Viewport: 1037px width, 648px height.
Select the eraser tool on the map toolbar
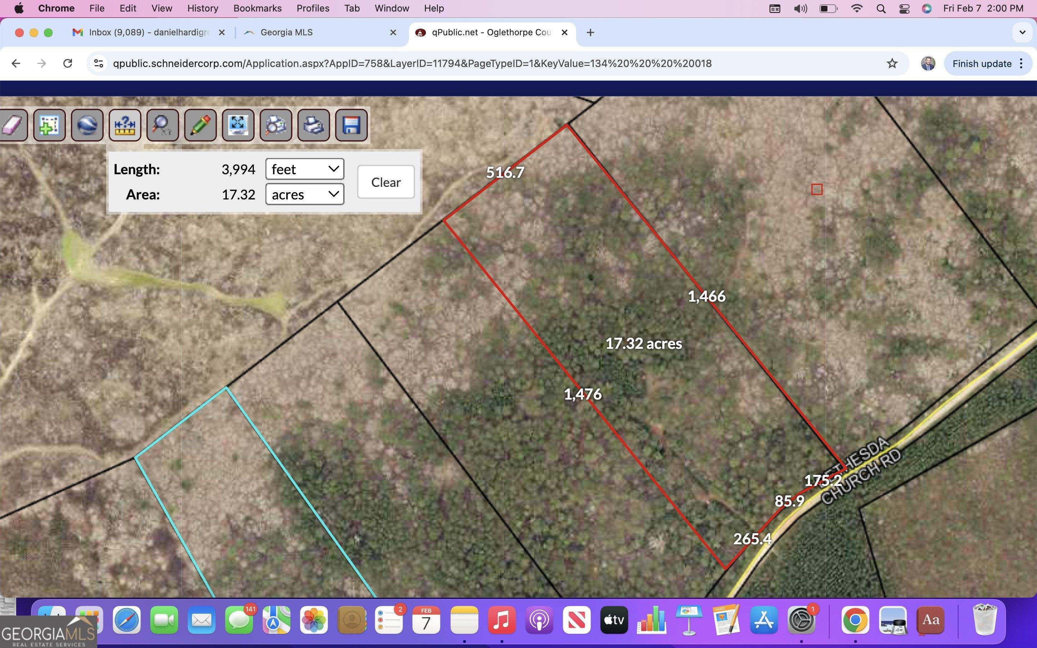tap(13, 125)
